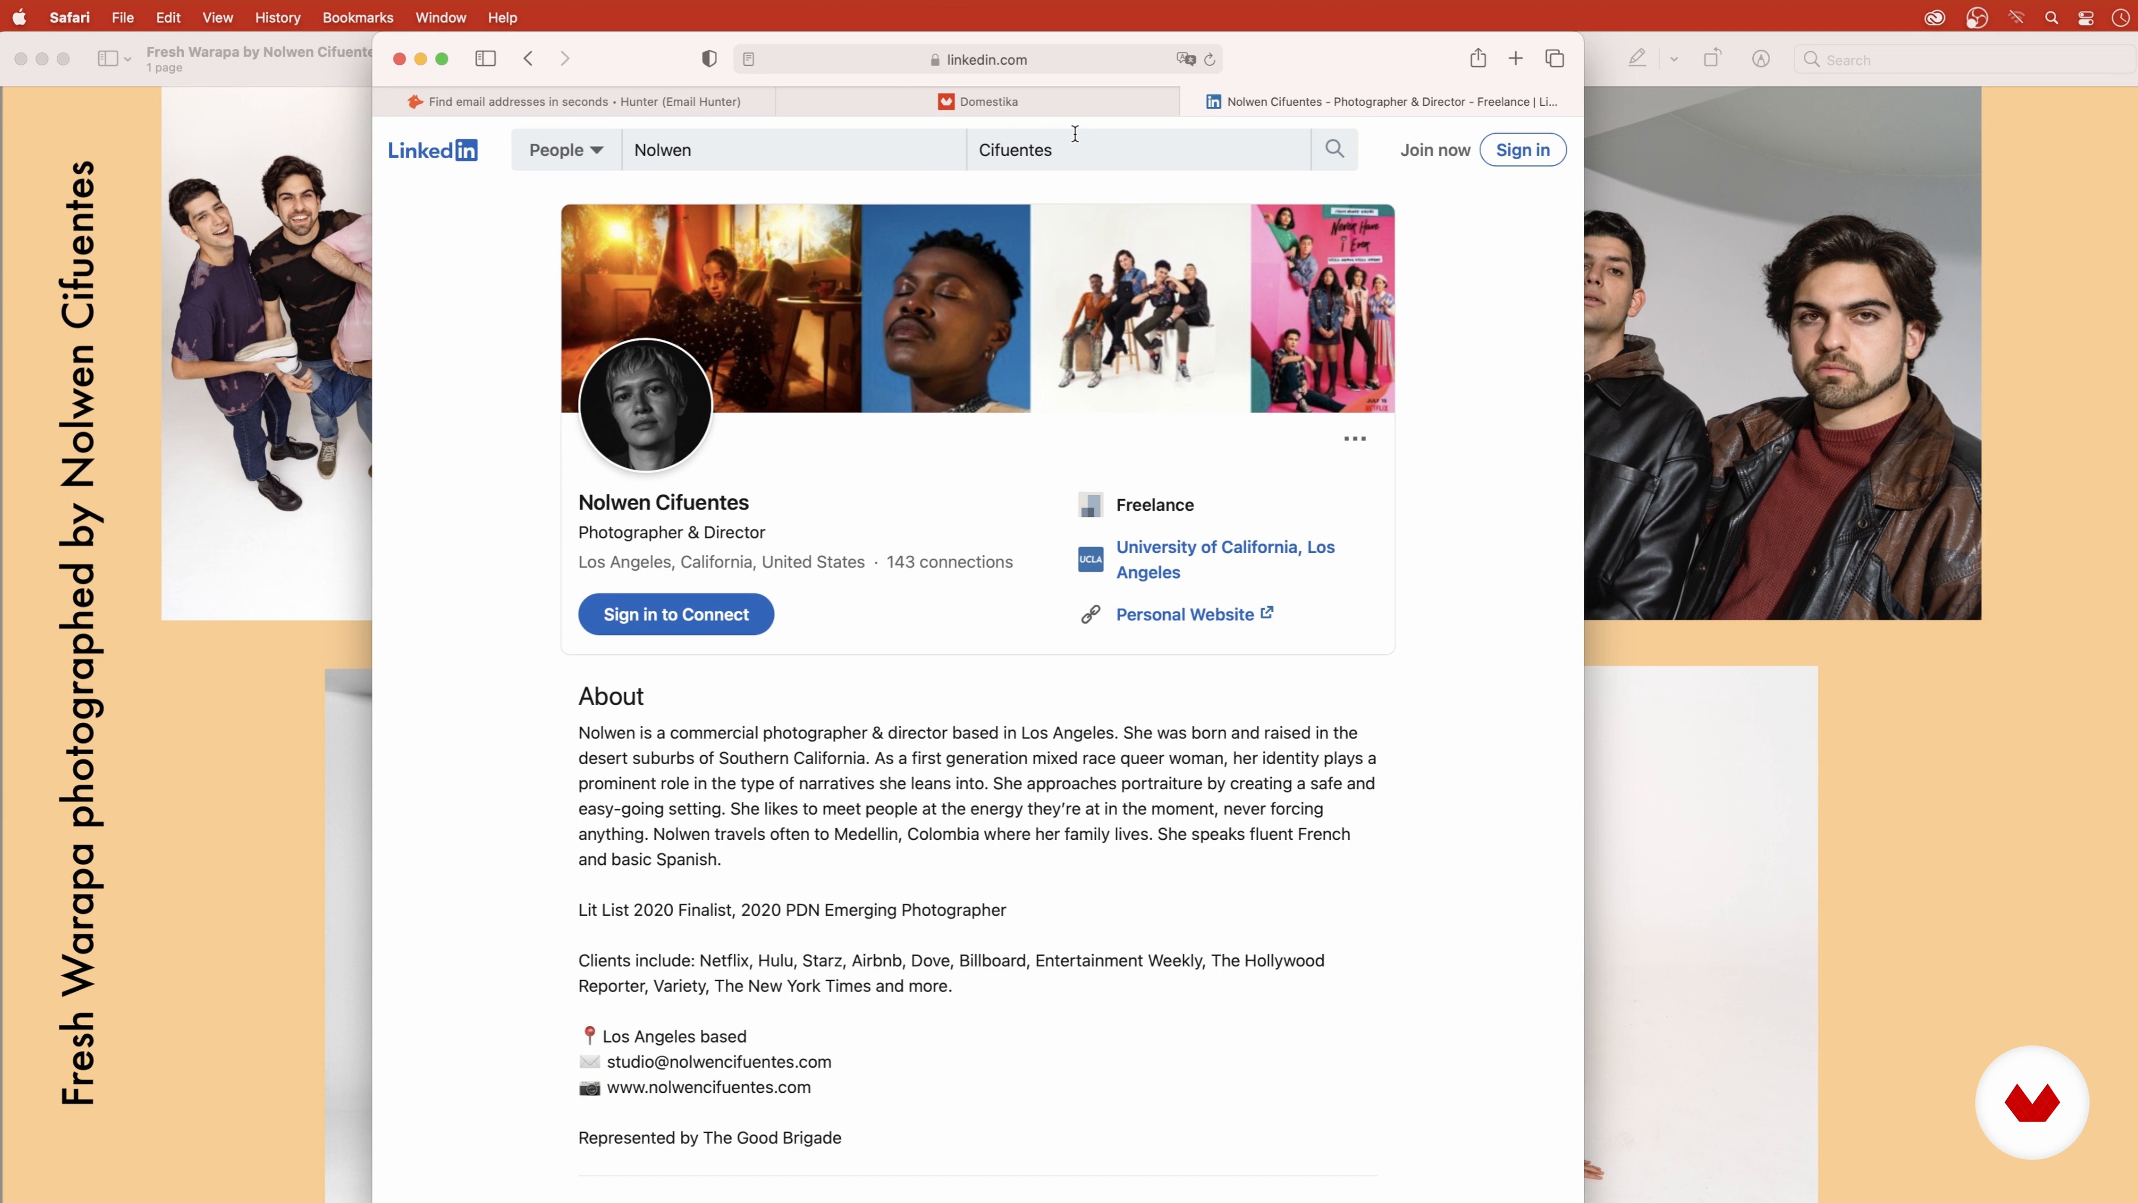Open the Edit menu
The height and width of the screenshot is (1203, 2138).
click(x=168, y=17)
